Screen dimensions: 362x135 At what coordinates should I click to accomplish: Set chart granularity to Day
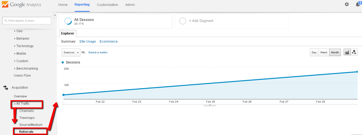click(314, 52)
